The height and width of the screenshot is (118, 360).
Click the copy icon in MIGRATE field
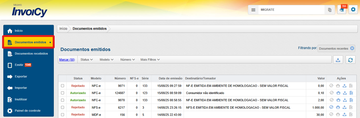click(329, 10)
